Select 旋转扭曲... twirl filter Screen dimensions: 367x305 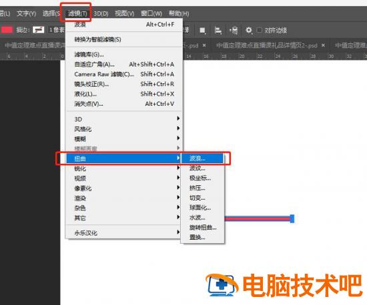[203, 228]
